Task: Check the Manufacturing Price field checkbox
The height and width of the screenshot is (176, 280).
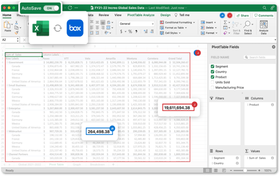Action: [x=212, y=88]
